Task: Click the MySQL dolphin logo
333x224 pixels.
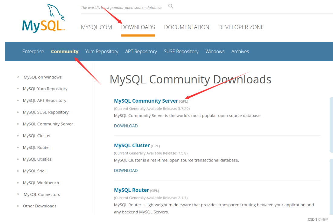Action: point(44,18)
